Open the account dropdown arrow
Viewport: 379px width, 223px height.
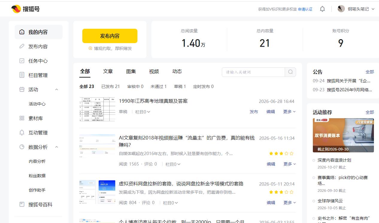tap(373, 9)
